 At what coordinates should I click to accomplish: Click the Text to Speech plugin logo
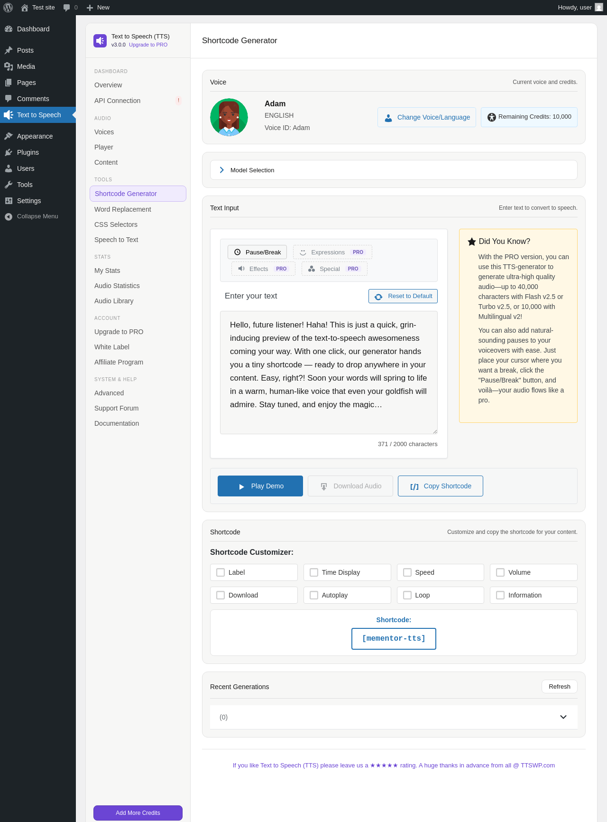coord(100,41)
